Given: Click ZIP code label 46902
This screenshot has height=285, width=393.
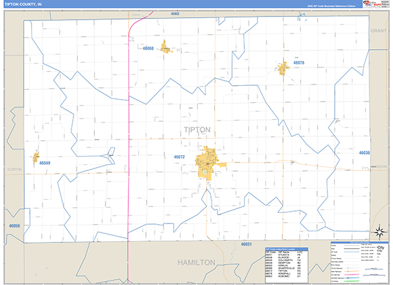Looking at the screenshot, I should click(175, 14).
